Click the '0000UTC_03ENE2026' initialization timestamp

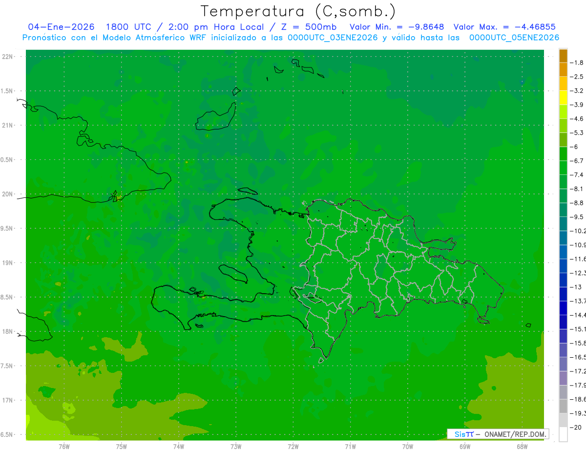click(x=333, y=38)
